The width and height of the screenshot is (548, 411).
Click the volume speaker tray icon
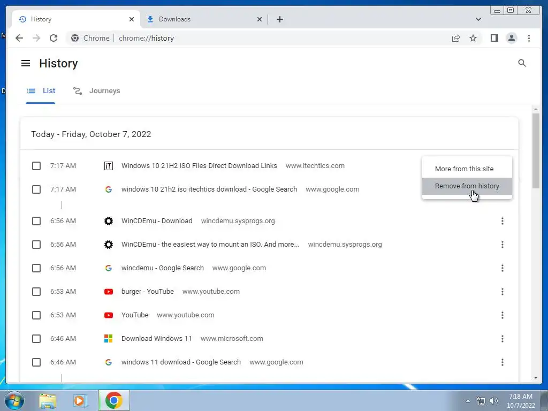tap(493, 401)
